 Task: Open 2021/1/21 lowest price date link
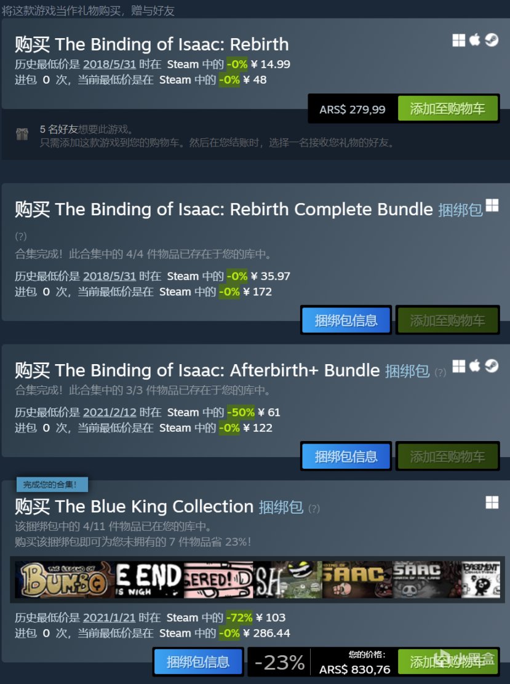109,618
